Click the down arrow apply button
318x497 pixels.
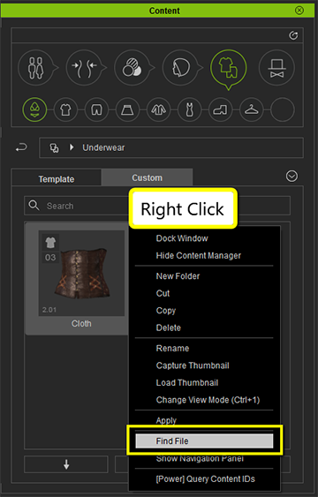coord(66,464)
